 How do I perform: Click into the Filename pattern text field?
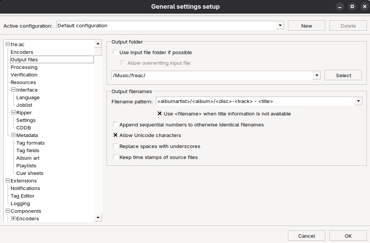pyautogui.click(x=254, y=101)
